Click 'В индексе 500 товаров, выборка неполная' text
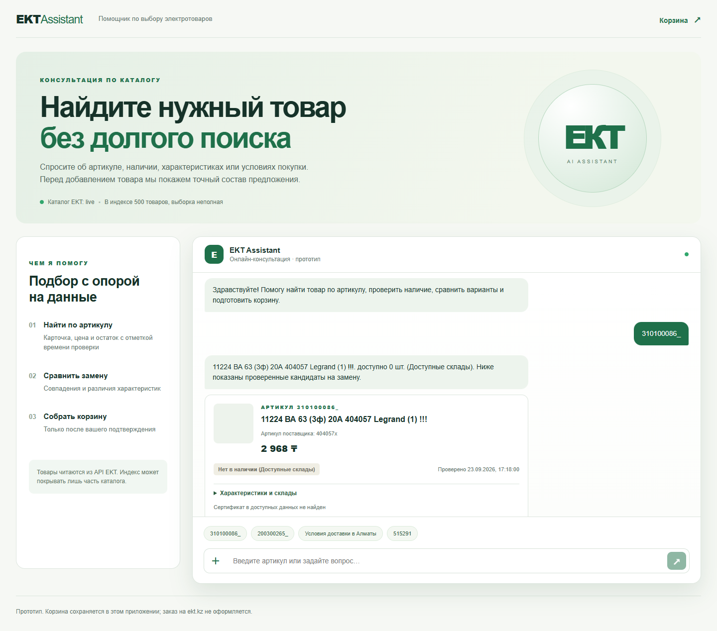The image size is (717, 631). coord(164,202)
